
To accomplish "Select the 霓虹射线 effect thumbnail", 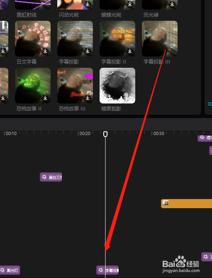I will coord(33,5).
